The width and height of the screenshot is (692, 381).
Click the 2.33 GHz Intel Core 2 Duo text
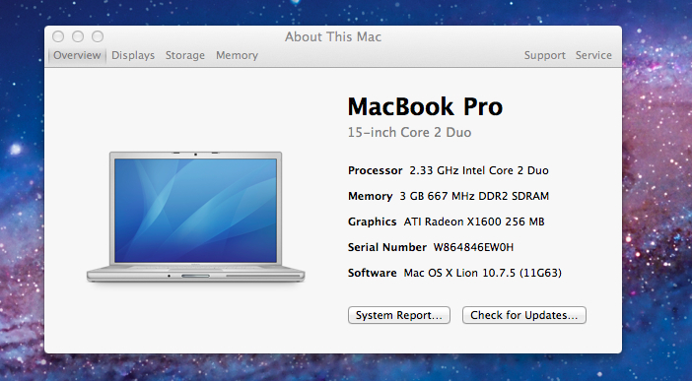tap(479, 170)
